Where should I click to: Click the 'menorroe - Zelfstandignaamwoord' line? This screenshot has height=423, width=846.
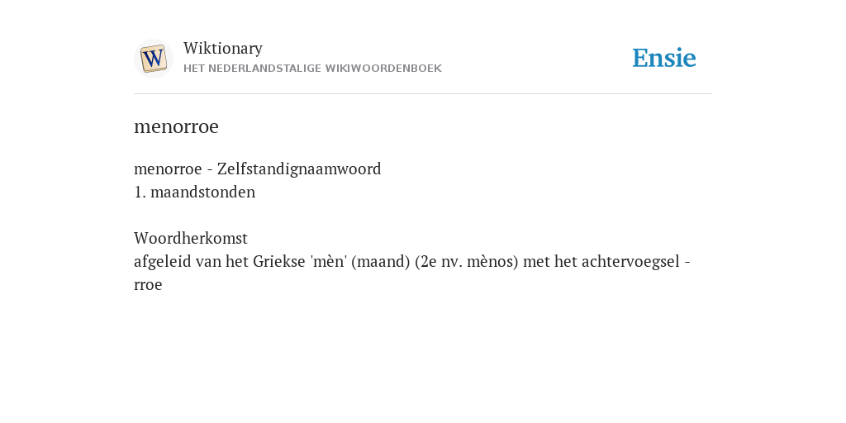tap(258, 169)
